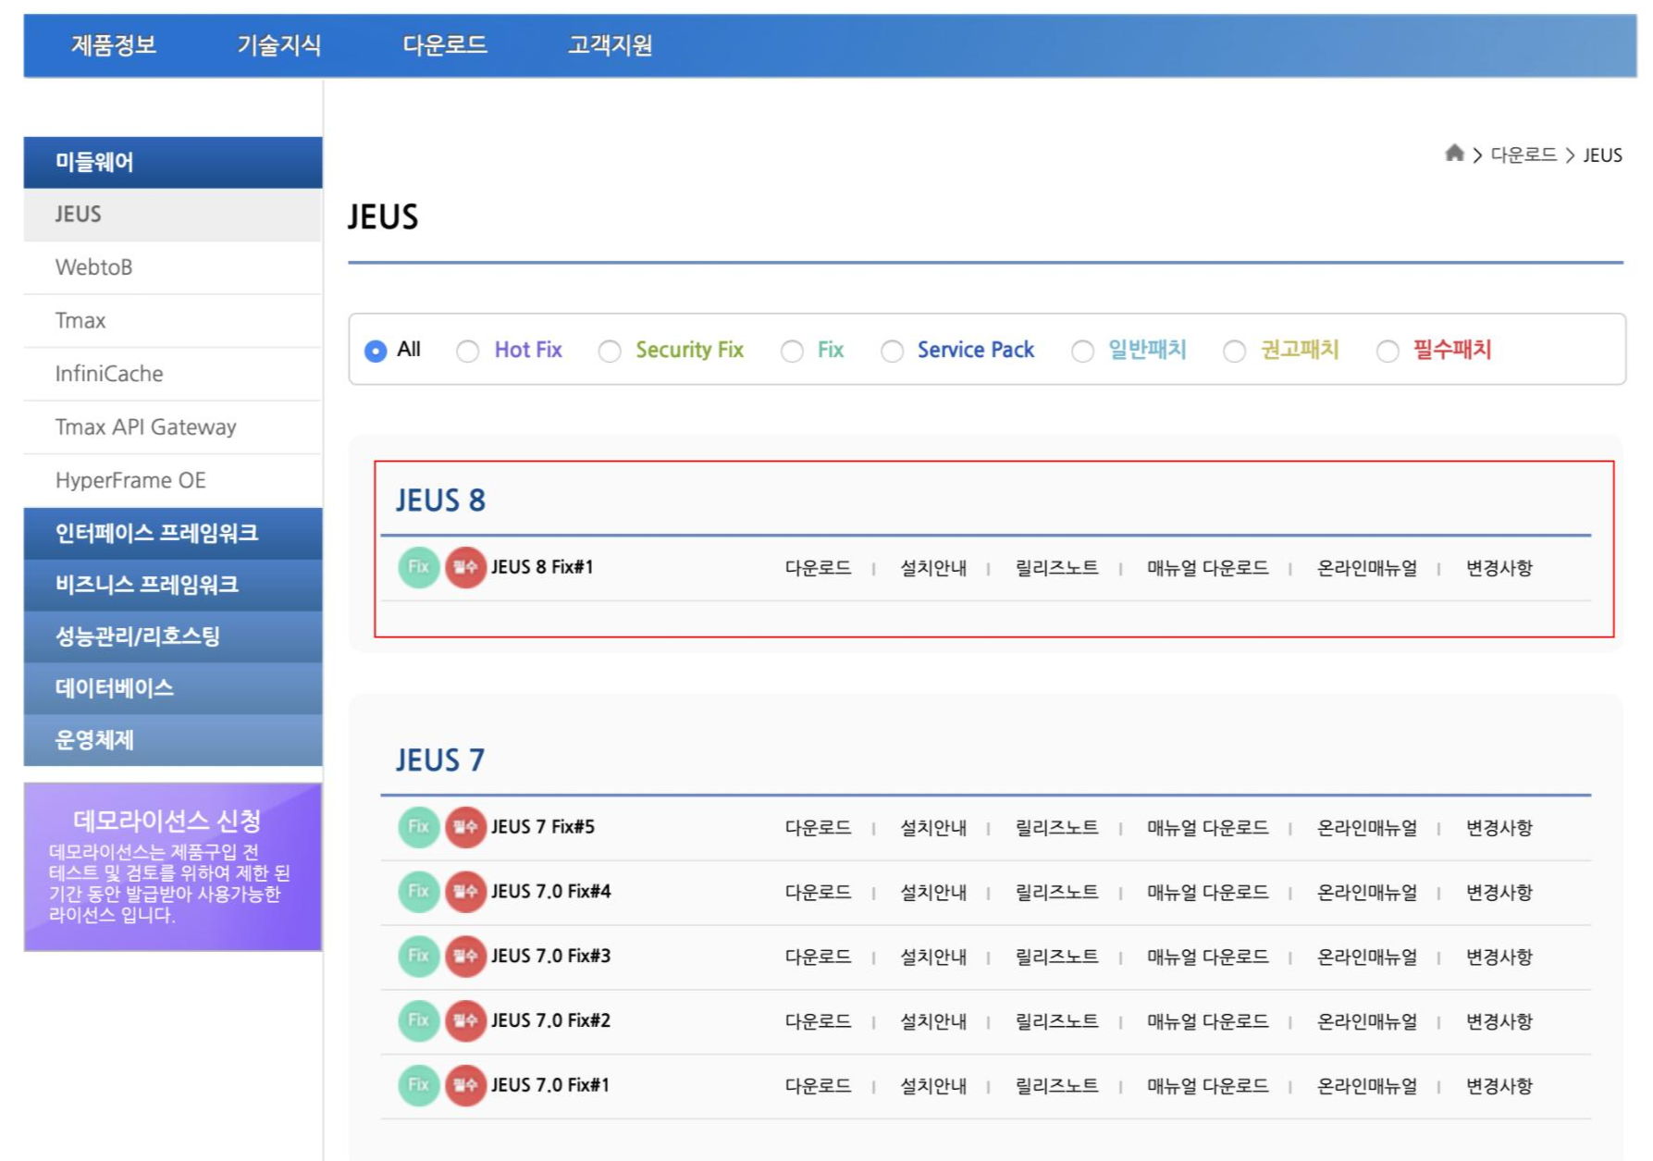Select the Hot Fix radio button
Image resolution: width=1653 pixels, height=1161 pixels.
pos(468,351)
